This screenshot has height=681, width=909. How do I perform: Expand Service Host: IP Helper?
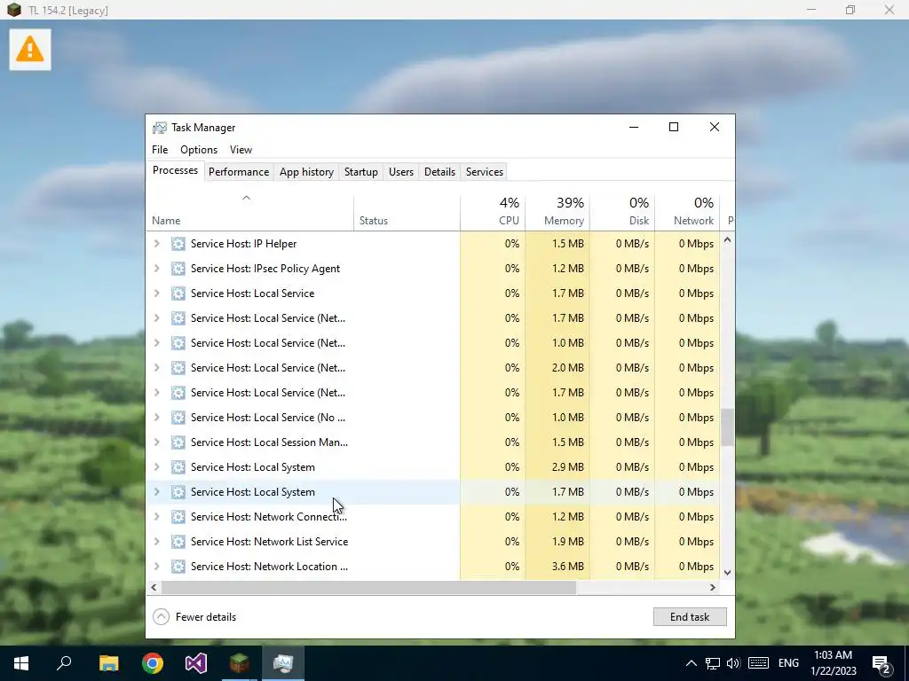tap(156, 244)
